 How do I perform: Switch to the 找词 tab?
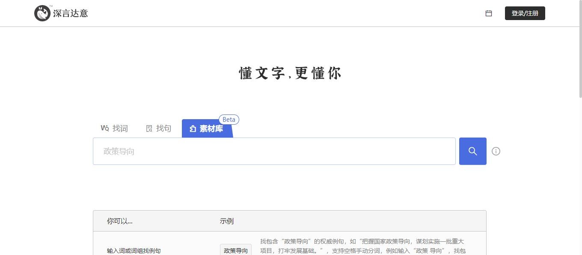point(120,128)
